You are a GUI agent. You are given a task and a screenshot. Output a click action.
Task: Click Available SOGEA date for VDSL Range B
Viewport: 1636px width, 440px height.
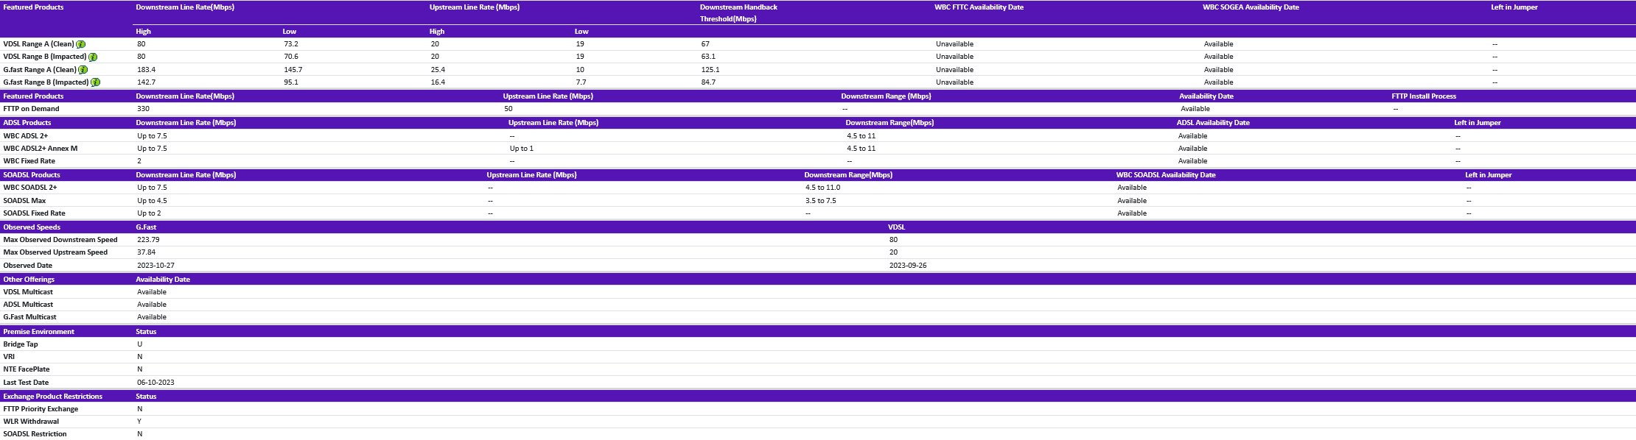click(1218, 57)
